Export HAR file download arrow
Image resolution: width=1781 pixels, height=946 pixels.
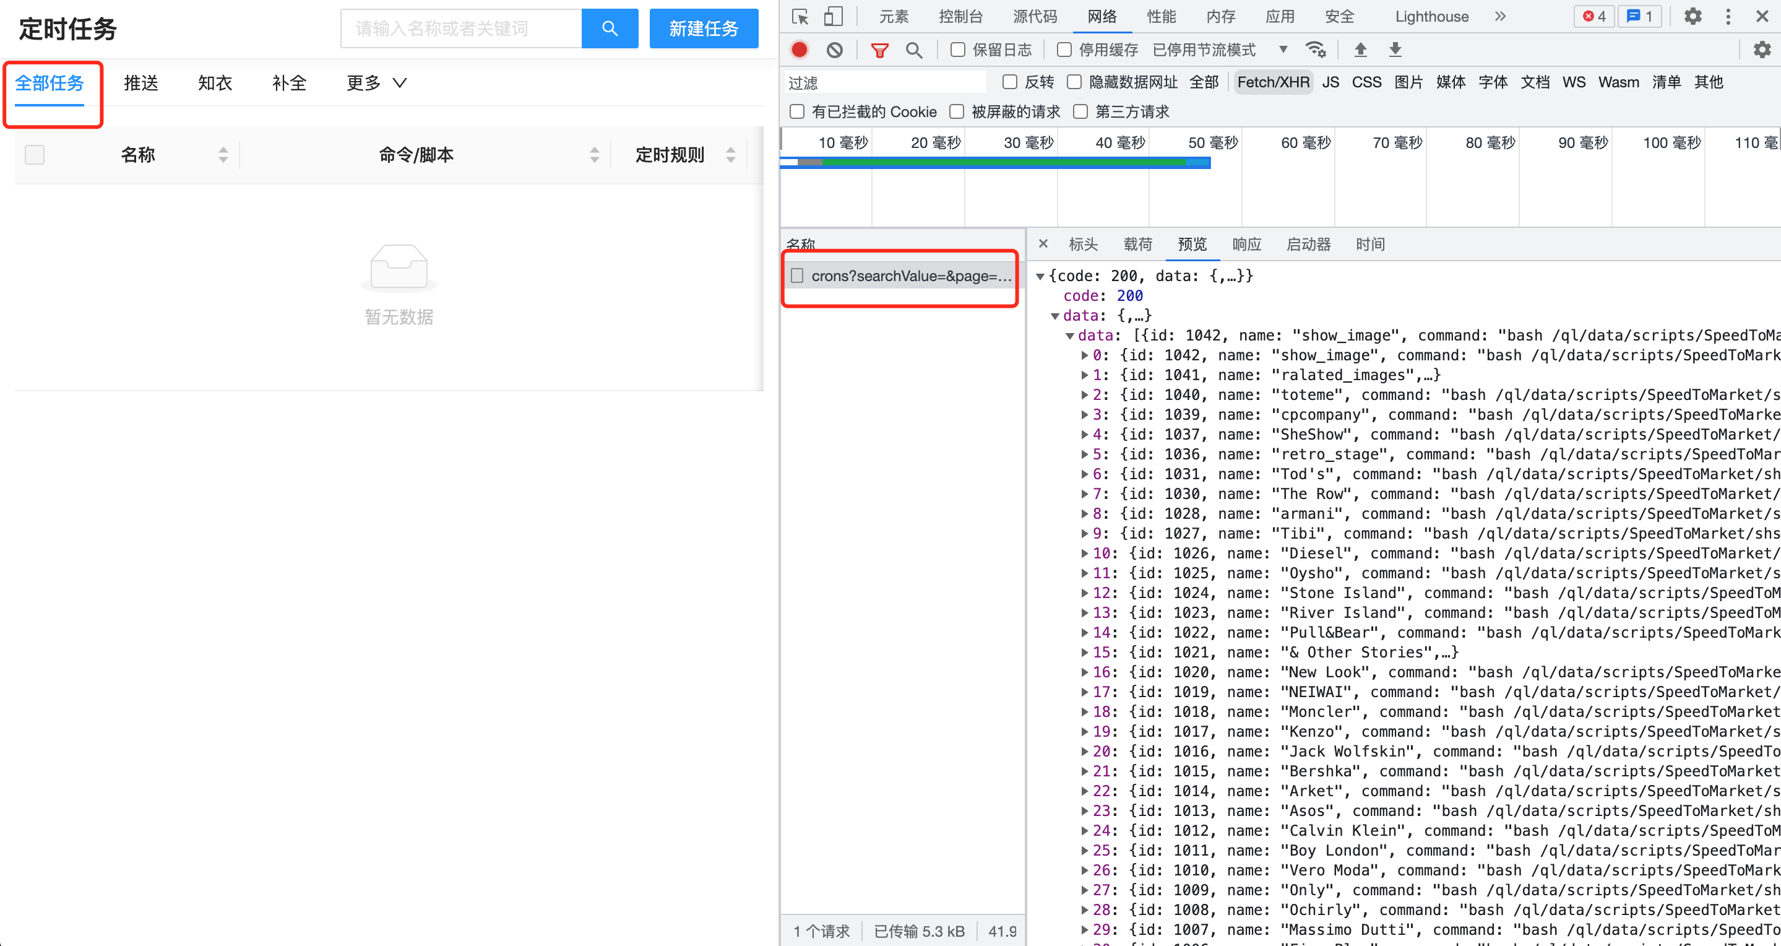click(1395, 50)
